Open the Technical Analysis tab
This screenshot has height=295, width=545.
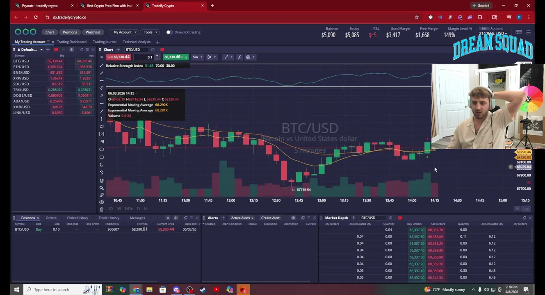(x=137, y=42)
